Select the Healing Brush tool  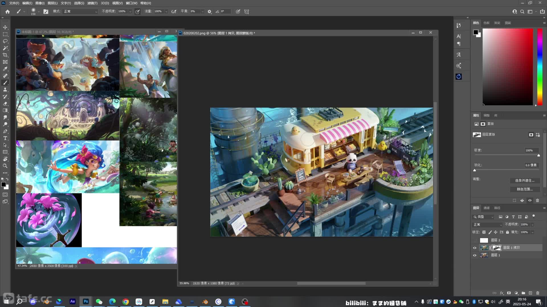point(5,76)
